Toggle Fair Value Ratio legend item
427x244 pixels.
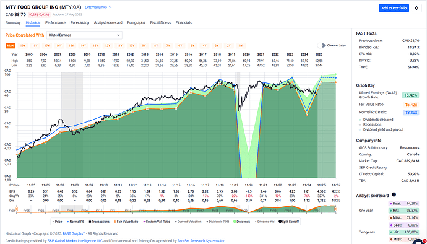pyautogui.click(x=126, y=222)
